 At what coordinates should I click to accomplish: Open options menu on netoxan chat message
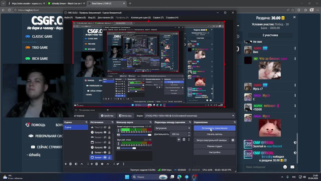(x=295, y=106)
